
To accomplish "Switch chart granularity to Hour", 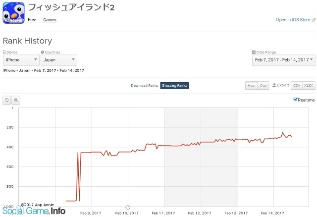I will [252, 86].
